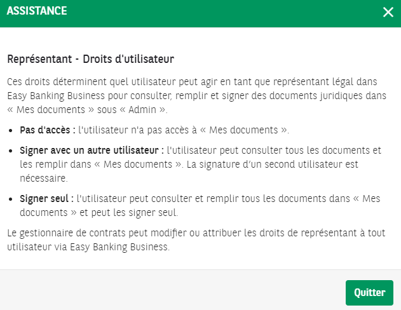The image size is (401, 310).
Task: Click the green Quitter button
Action: (x=369, y=293)
